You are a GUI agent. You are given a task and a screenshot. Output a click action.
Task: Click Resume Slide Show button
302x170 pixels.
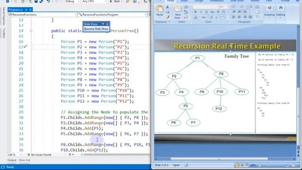point(96,29)
